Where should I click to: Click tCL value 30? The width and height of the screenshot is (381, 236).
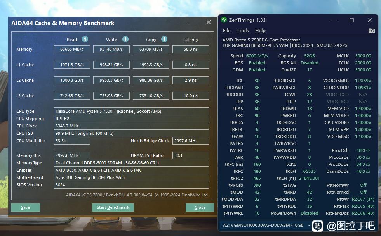257,81
